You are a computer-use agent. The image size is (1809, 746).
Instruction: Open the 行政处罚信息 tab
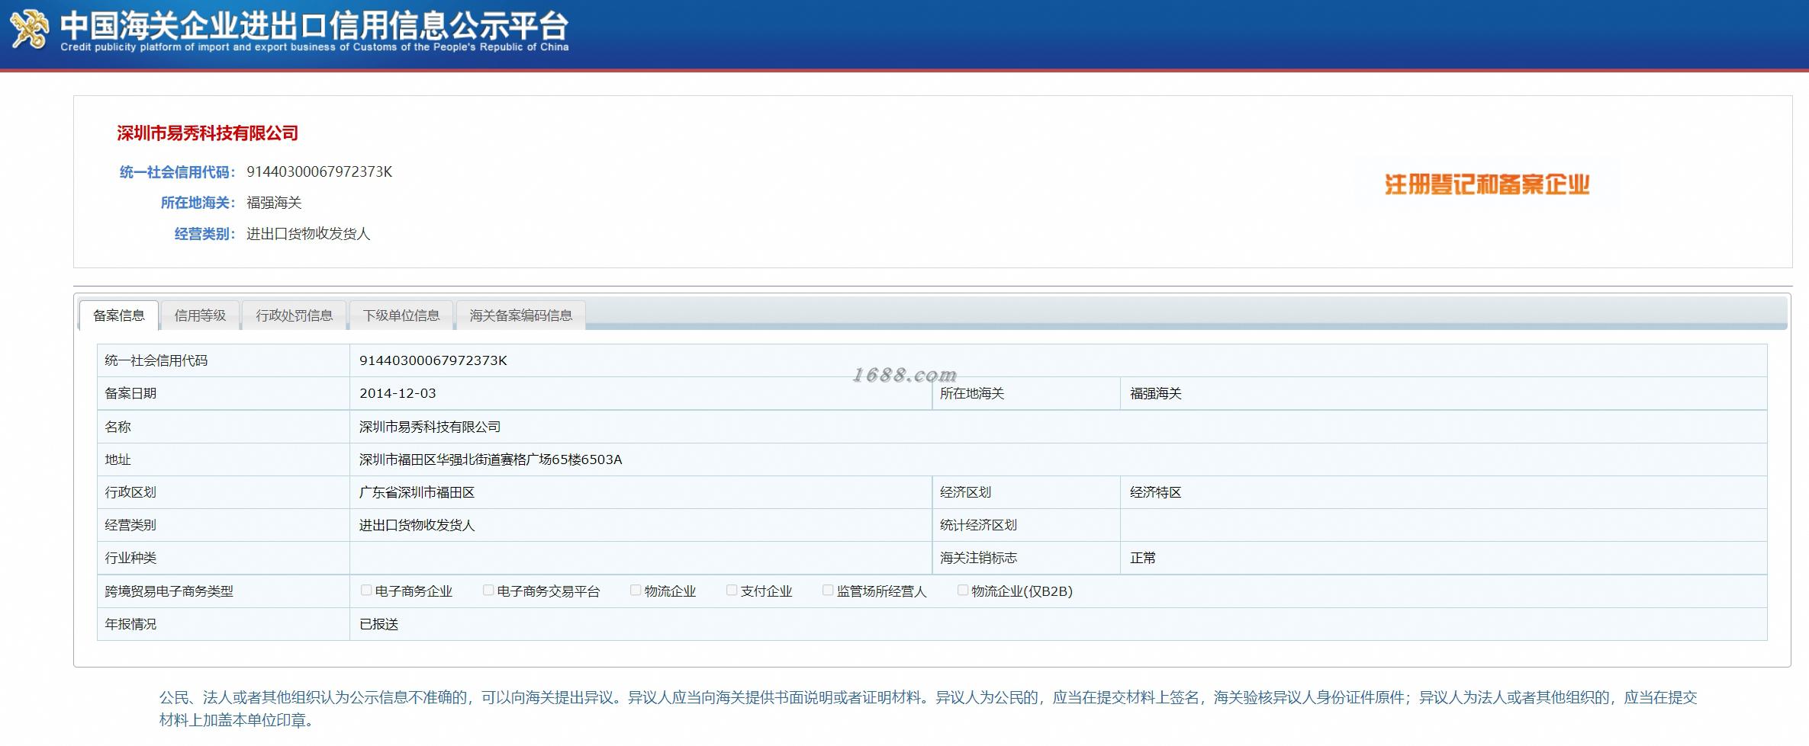(x=294, y=315)
